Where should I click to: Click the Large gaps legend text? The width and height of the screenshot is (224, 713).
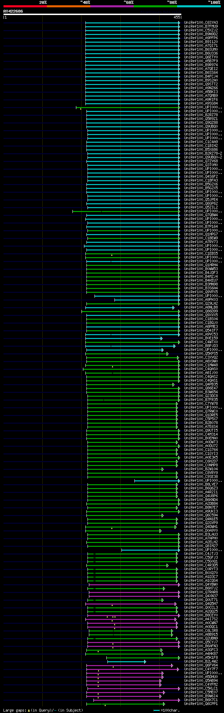pos(43,710)
